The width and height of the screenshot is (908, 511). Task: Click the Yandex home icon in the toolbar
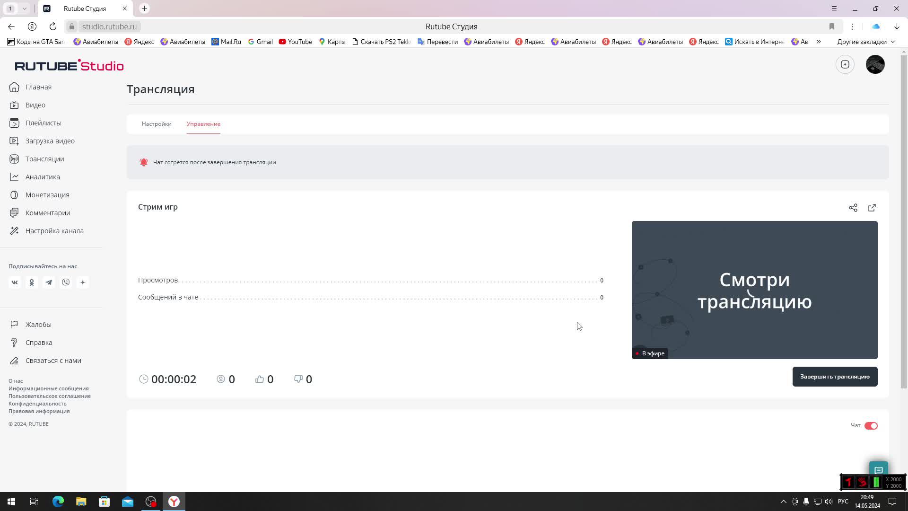click(32, 26)
